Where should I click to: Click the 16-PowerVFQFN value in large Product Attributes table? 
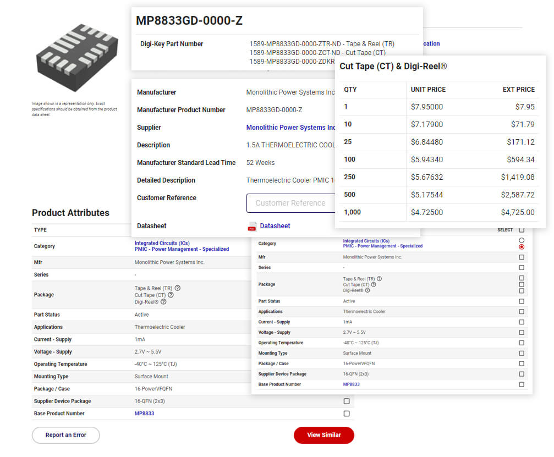[153, 389]
